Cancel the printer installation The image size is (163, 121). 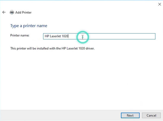click(x=151, y=115)
